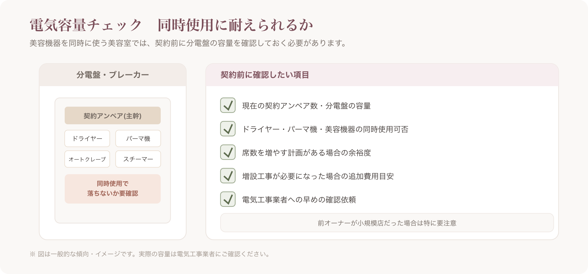Click the 分電盤・ブレーカー panel header
Image resolution: width=588 pixels, height=274 pixels.
[113, 75]
